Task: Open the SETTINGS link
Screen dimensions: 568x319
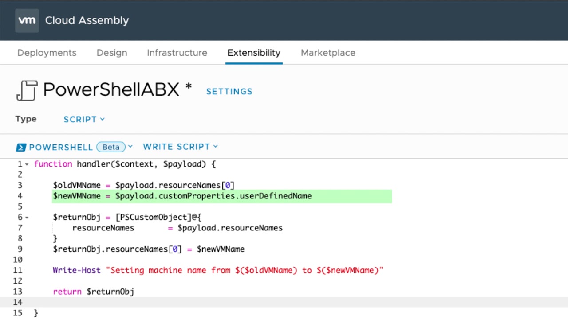Action: pos(229,92)
